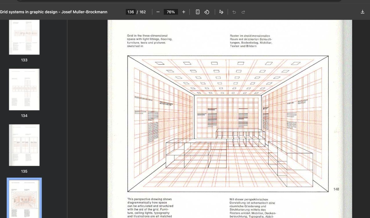Download the PDF file

[x=362, y=12]
